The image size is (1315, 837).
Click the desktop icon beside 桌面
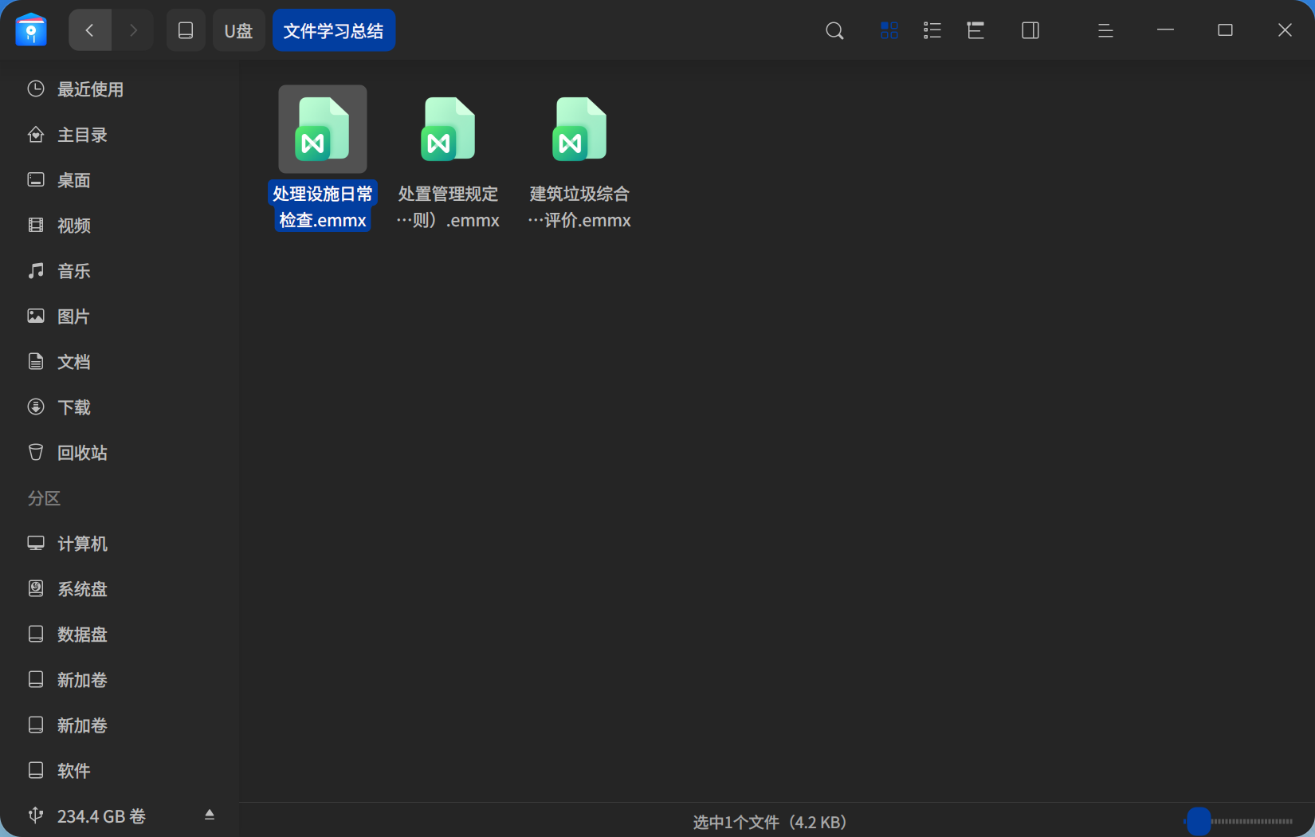pos(36,179)
